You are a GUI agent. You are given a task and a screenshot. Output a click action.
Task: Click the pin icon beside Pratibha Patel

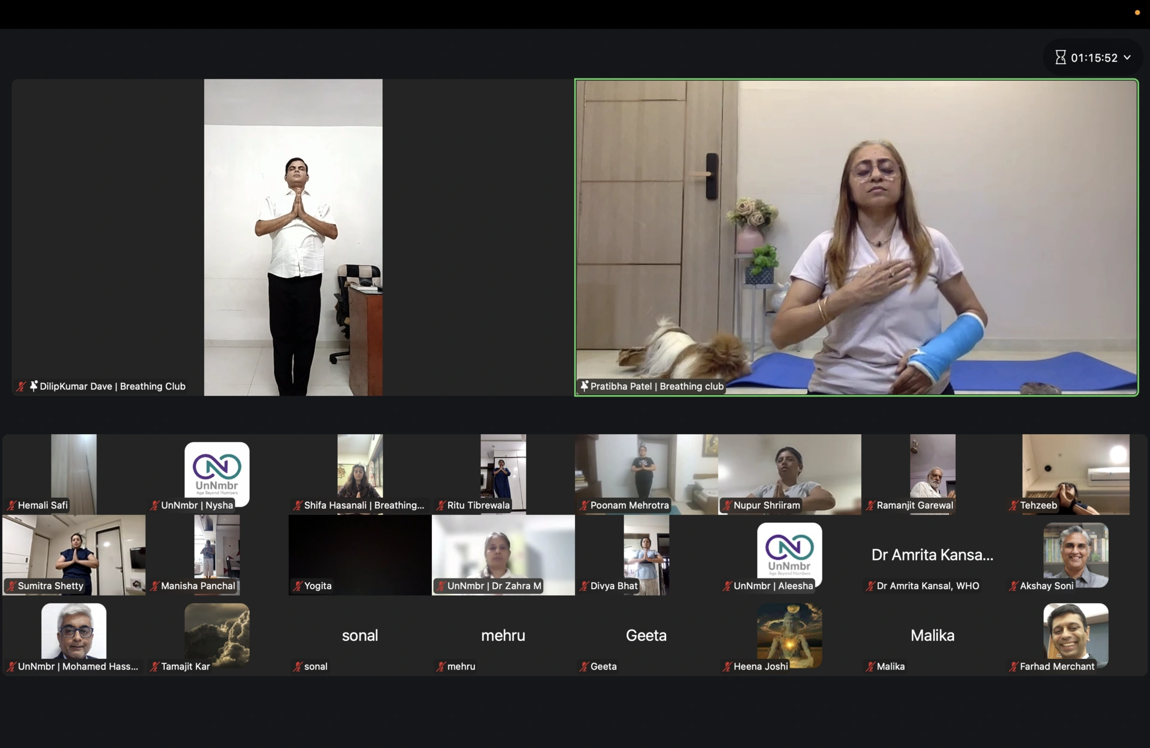(584, 386)
